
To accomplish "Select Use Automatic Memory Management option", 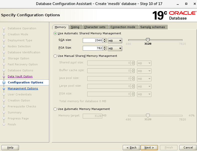I will point(55,109).
